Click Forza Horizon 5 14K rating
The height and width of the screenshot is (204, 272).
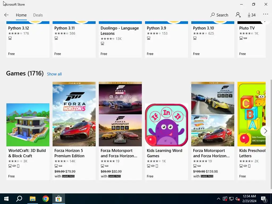(65, 161)
